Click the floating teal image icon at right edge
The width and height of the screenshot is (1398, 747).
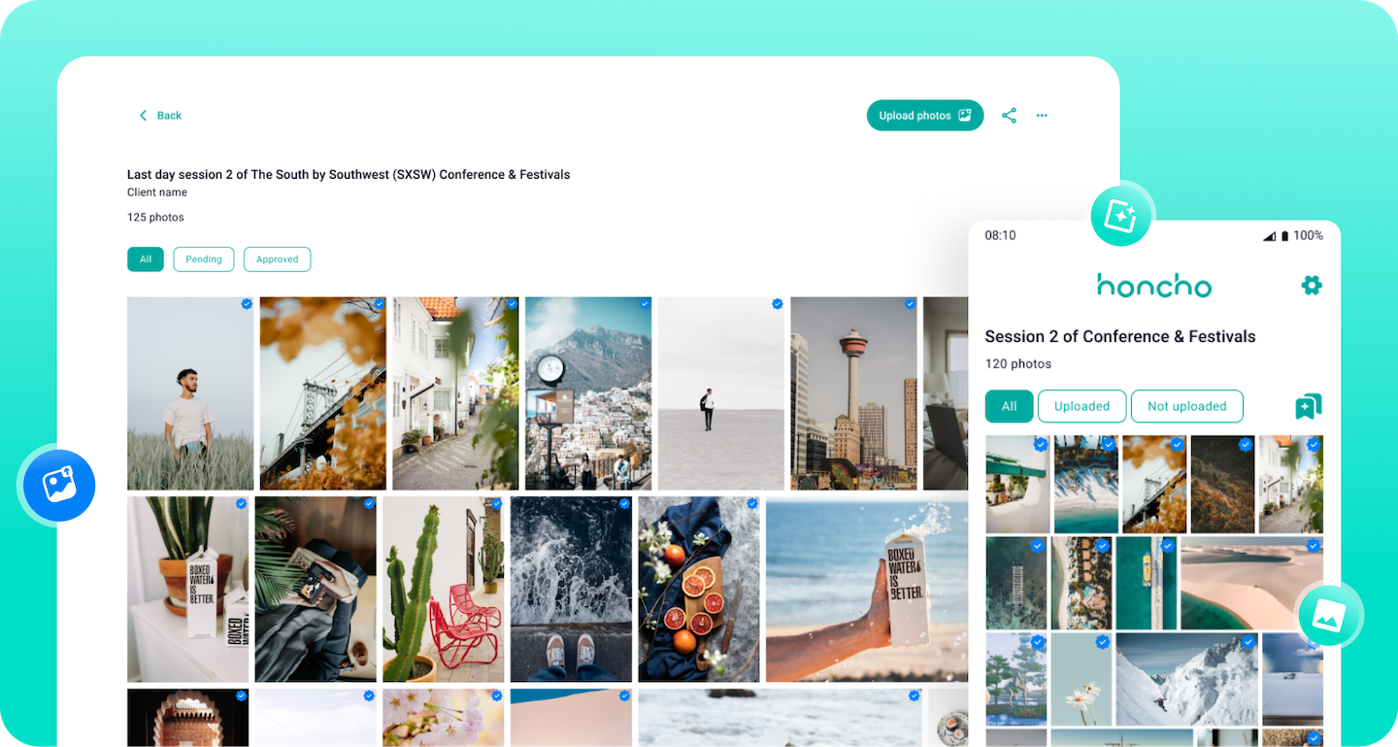pos(1329,615)
